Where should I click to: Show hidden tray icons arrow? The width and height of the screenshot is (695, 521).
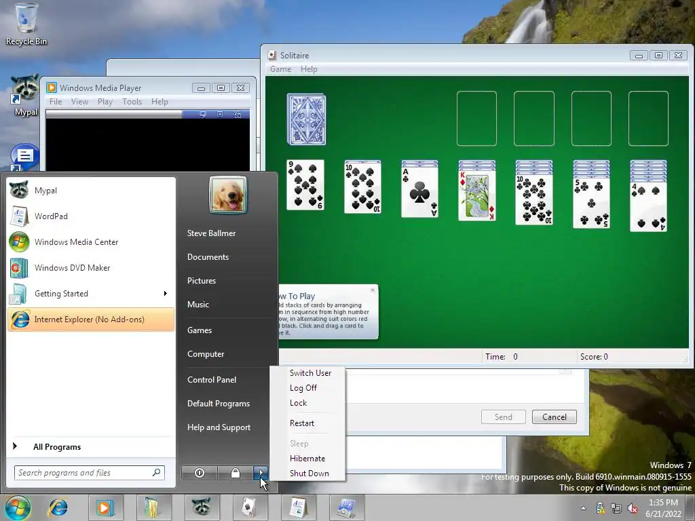click(x=583, y=508)
